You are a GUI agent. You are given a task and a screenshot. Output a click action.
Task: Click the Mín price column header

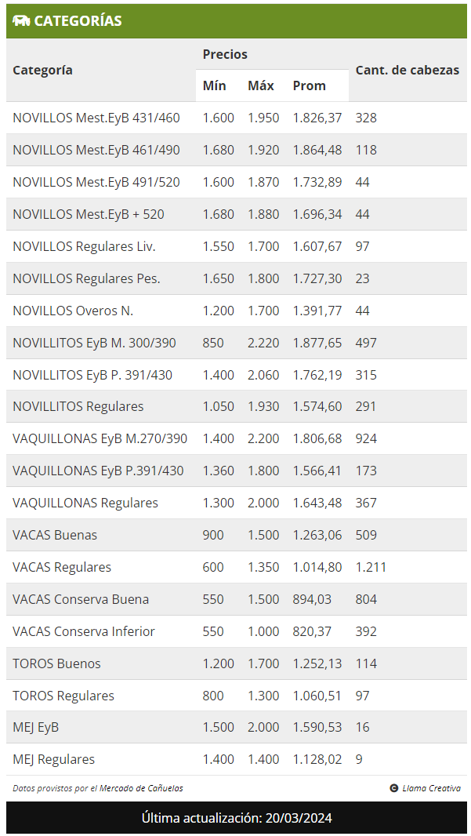click(x=214, y=85)
